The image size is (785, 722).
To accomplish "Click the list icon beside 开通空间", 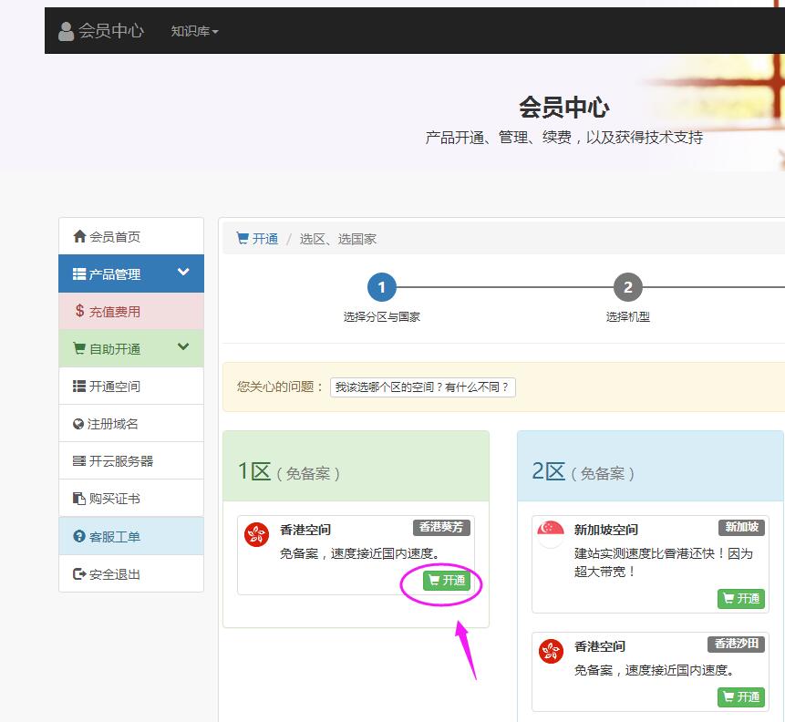I will coord(79,386).
